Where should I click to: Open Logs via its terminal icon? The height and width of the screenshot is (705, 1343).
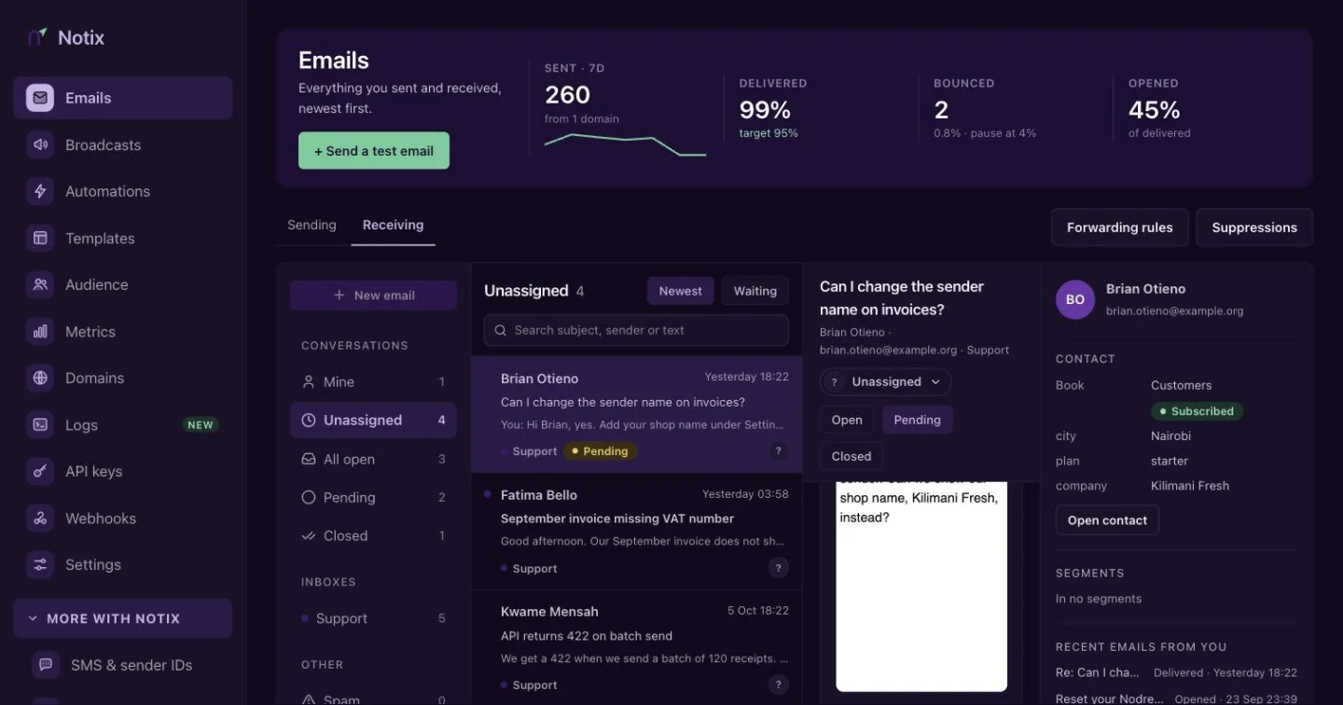(40, 424)
